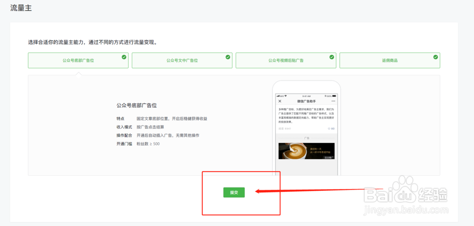Click the 开通后自动插入广告 operation text
Screen dimensions: 474x226
pyautogui.click(x=168, y=136)
